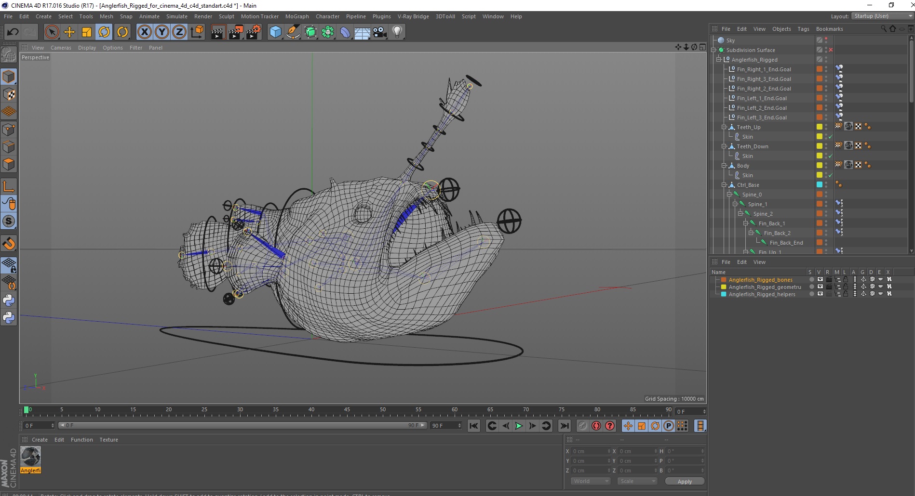The image size is (915, 496).
Task: Select the Live Selection tool
Action: point(52,32)
